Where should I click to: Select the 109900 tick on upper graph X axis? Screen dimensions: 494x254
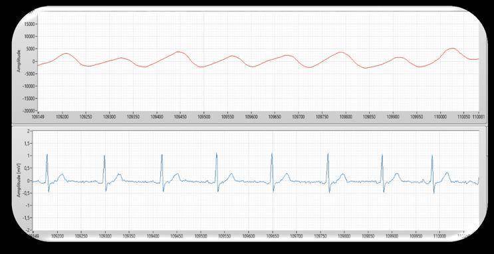point(393,116)
